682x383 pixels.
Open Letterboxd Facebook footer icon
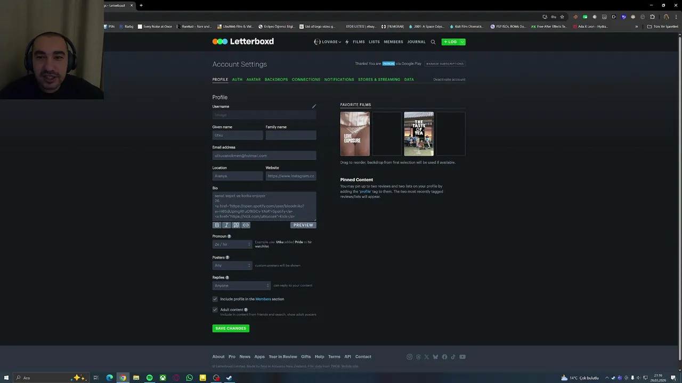click(444, 357)
